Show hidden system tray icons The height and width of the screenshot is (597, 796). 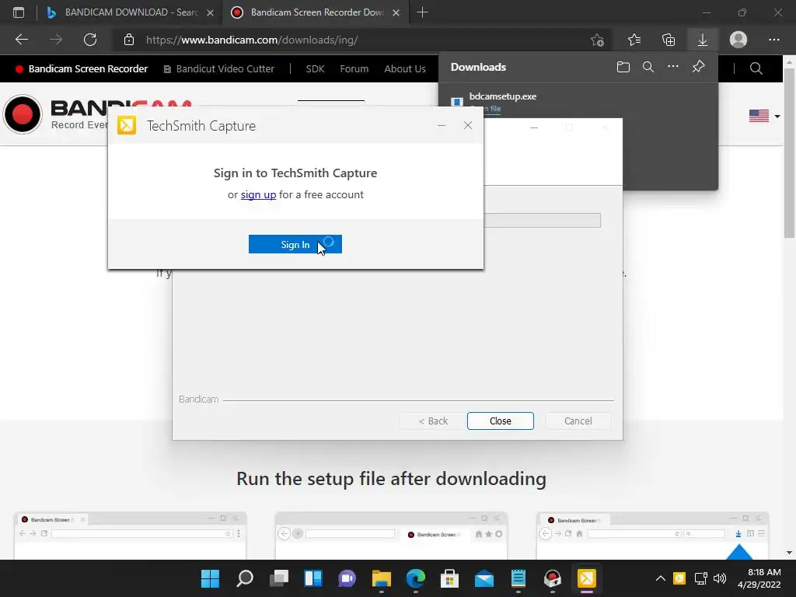(661, 578)
